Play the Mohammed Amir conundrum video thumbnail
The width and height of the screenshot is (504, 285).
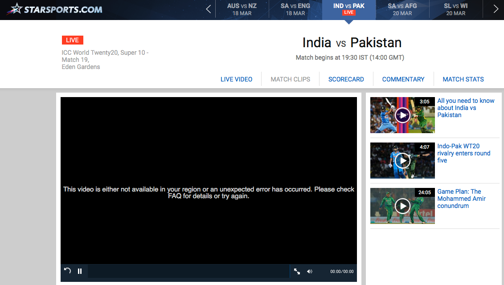402,206
